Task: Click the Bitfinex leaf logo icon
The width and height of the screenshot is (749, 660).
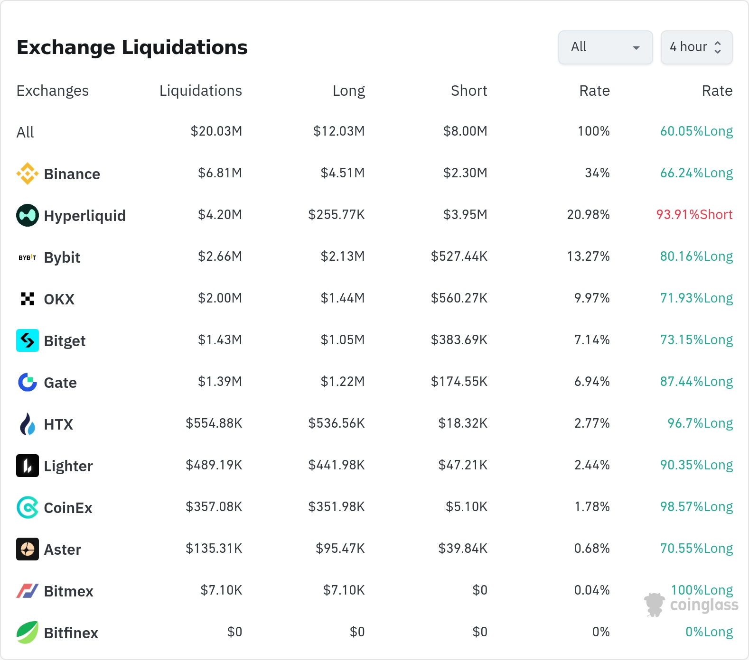Action: pos(28,632)
